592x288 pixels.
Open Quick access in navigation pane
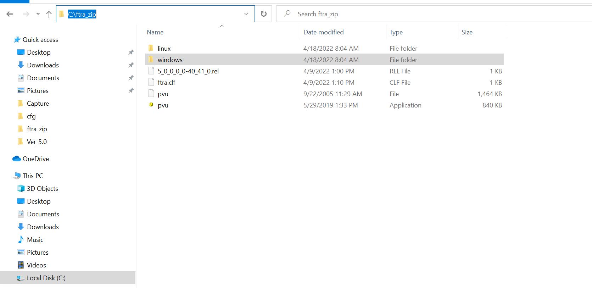(x=40, y=40)
